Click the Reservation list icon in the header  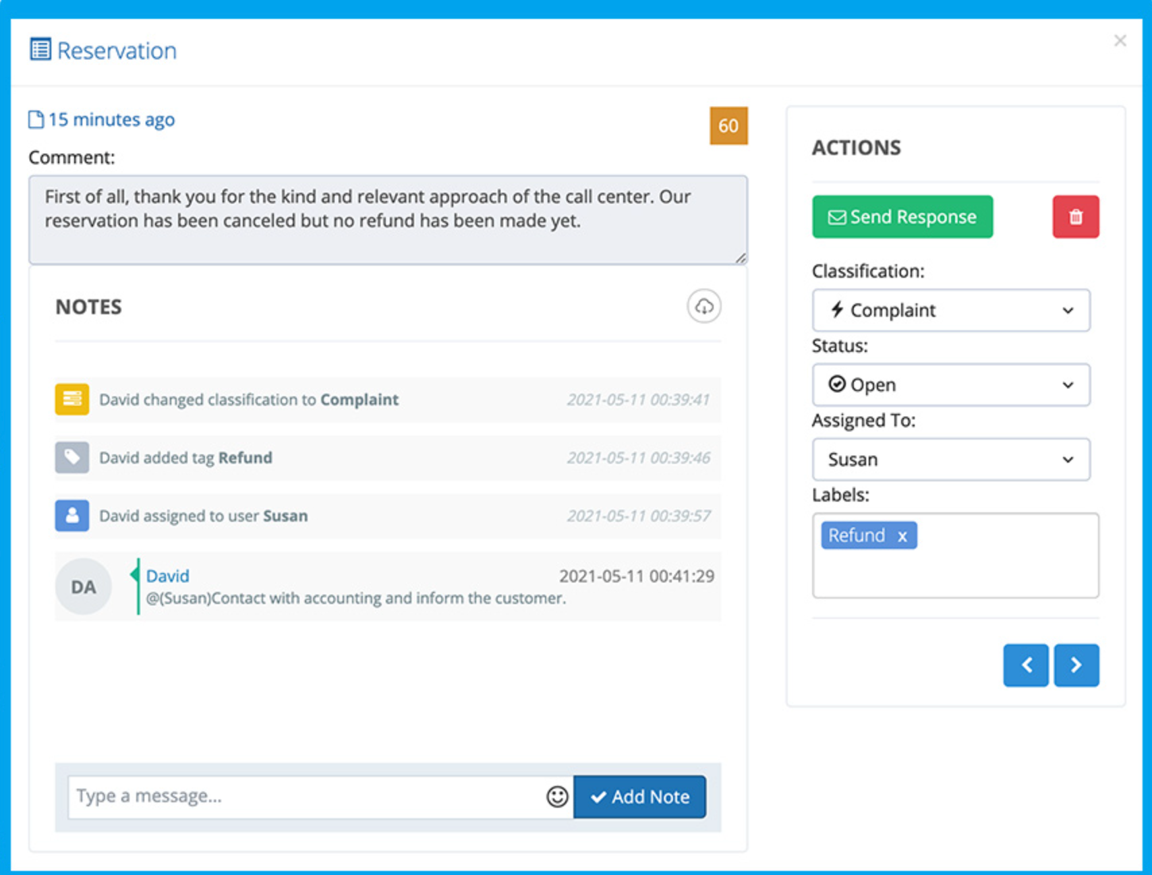(x=40, y=49)
